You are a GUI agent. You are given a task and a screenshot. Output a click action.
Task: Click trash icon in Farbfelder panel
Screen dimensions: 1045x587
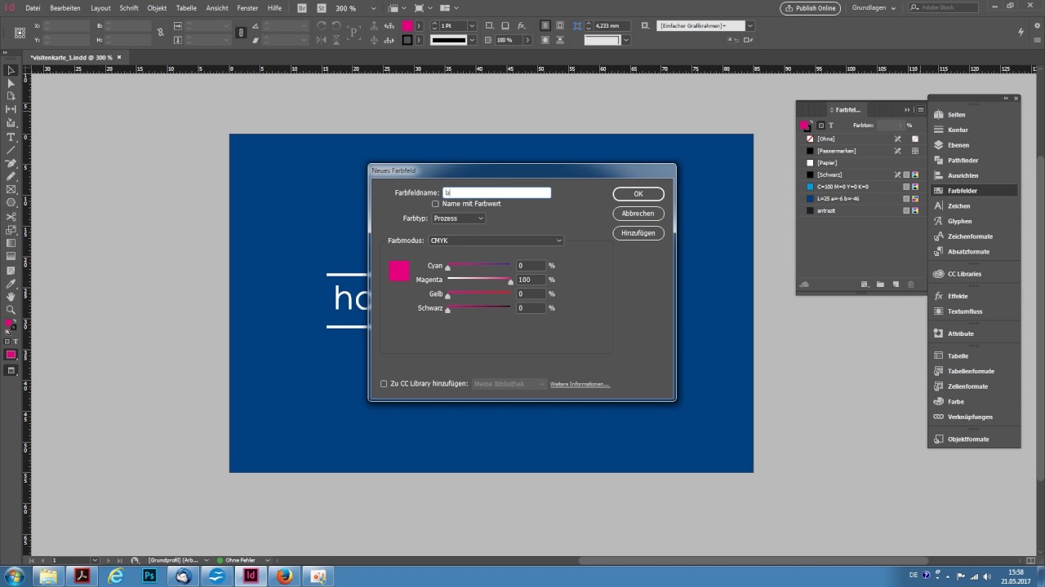click(911, 285)
